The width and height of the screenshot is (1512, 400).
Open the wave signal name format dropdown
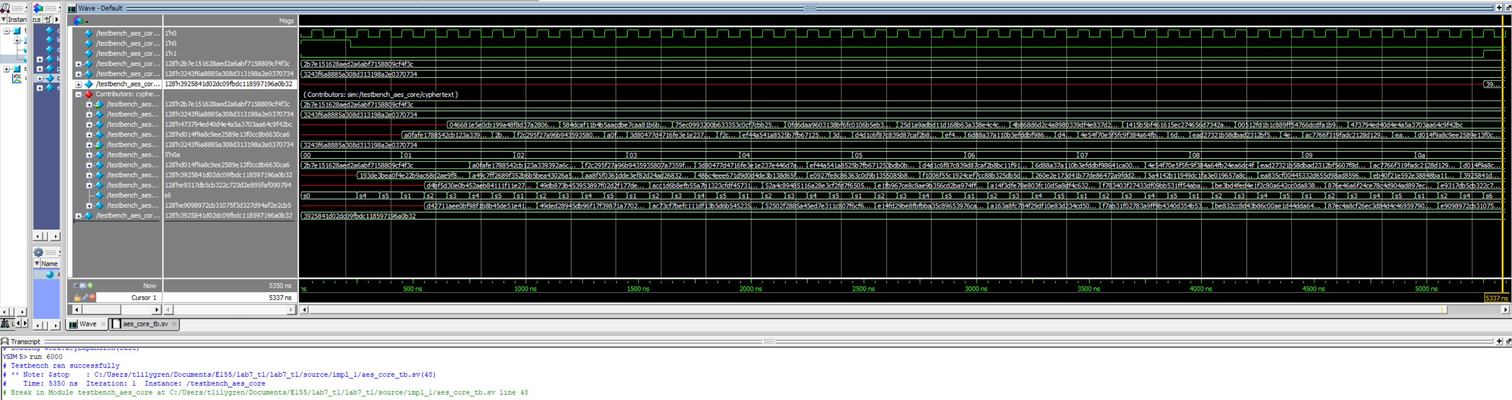tap(80, 21)
